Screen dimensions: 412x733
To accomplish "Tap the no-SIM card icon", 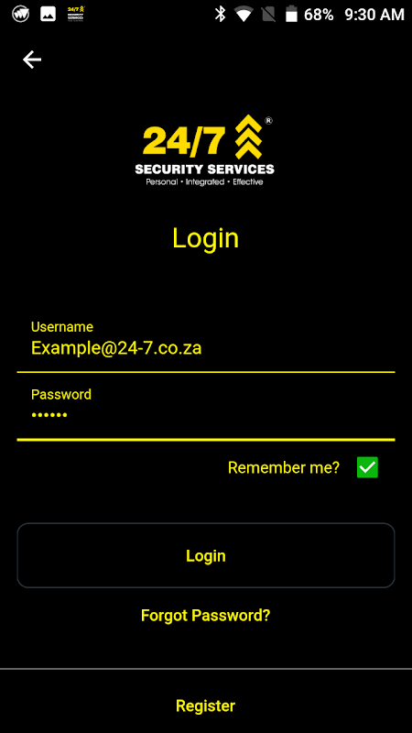I will pyautogui.click(x=268, y=14).
